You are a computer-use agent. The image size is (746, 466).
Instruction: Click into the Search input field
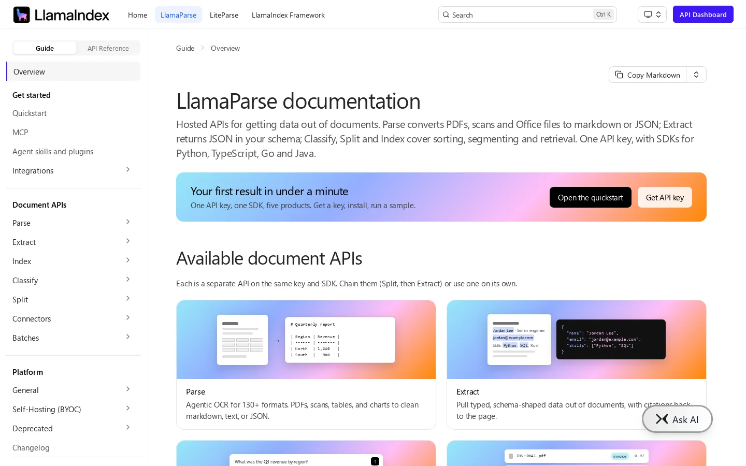[527, 14]
